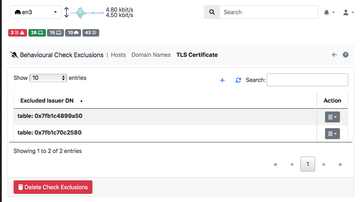Open the green 26 active hosts badge
The width and height of the screenshot is (362, 202).
click(x=37, y=33)
